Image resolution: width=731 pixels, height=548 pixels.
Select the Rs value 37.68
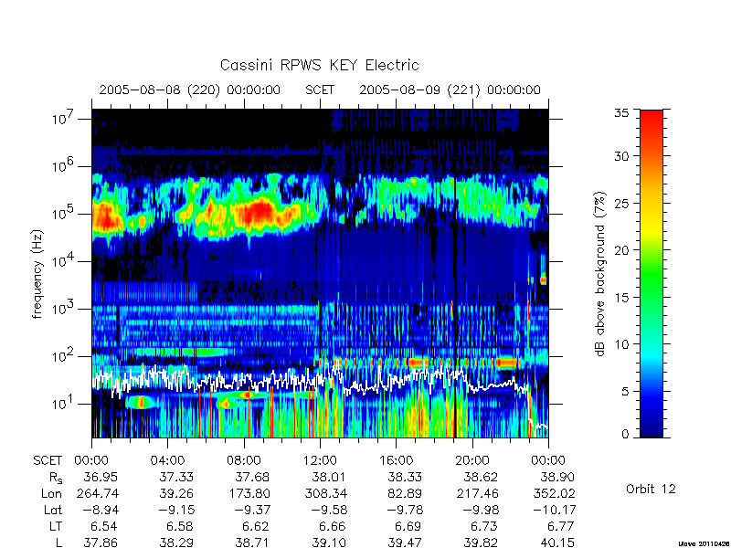[252, 477]
